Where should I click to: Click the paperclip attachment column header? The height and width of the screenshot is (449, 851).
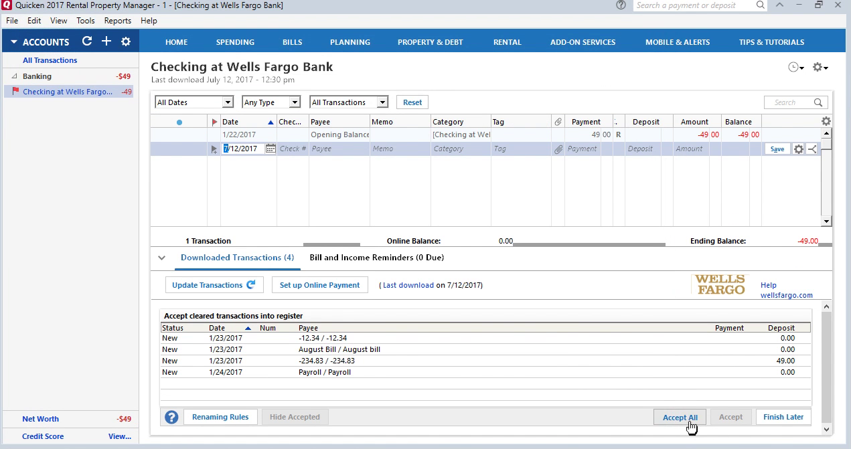pyautogui.click(x=558, y=122)
